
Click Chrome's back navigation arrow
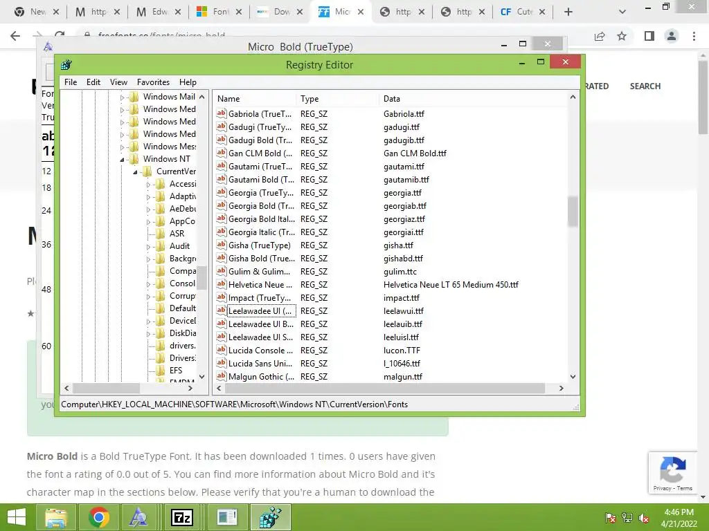[15, 36]
